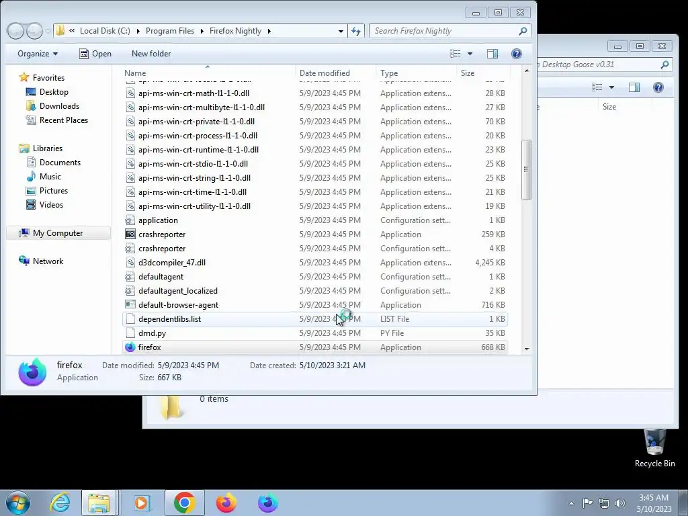This screenshot has width=688, height=516.
Task: Open the Organize dropdown menu
Action: (38, 54)
